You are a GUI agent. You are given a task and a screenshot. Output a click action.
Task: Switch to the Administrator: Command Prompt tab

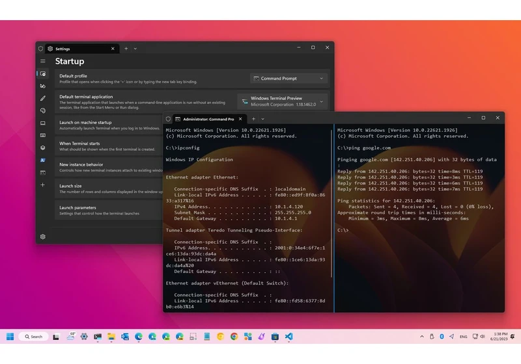click(209, 119)
